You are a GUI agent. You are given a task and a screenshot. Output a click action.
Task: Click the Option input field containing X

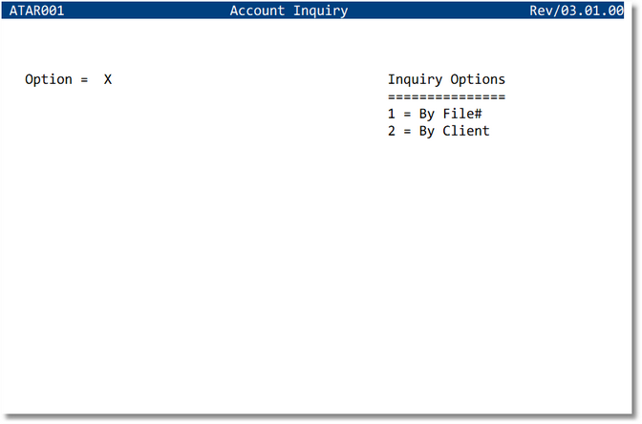coord(108,79)
